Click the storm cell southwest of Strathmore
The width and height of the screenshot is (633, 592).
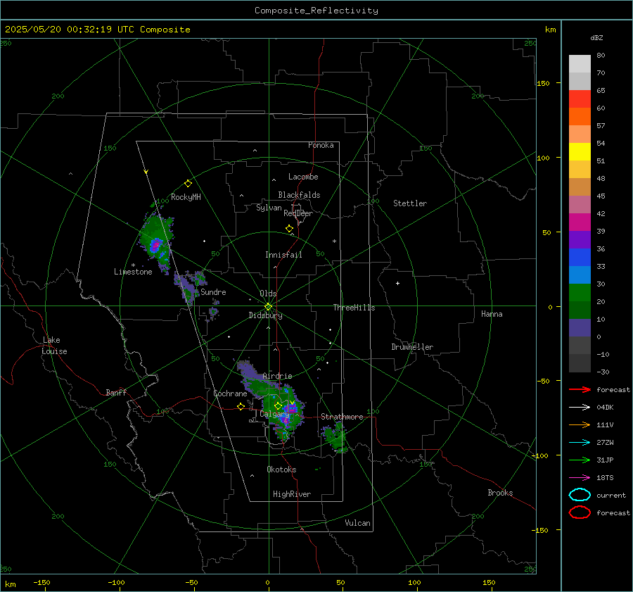point(335,439)
